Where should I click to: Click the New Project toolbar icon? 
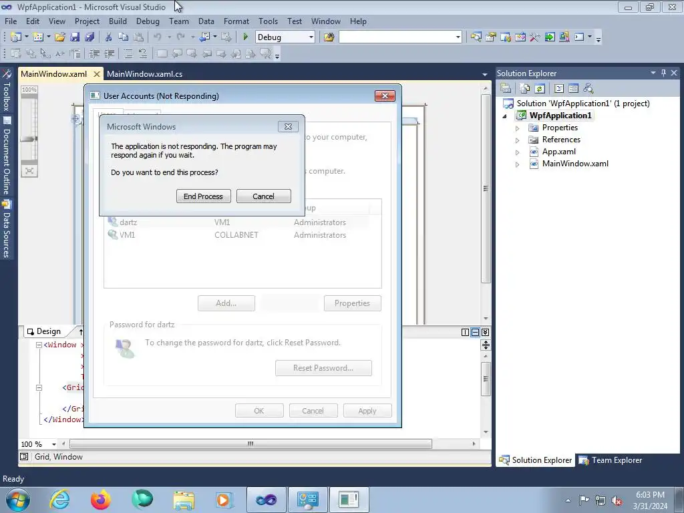coord(16,37)
